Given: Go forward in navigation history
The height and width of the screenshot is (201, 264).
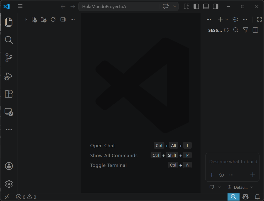Looking at the screenshot, I should [x=73, y=6].
